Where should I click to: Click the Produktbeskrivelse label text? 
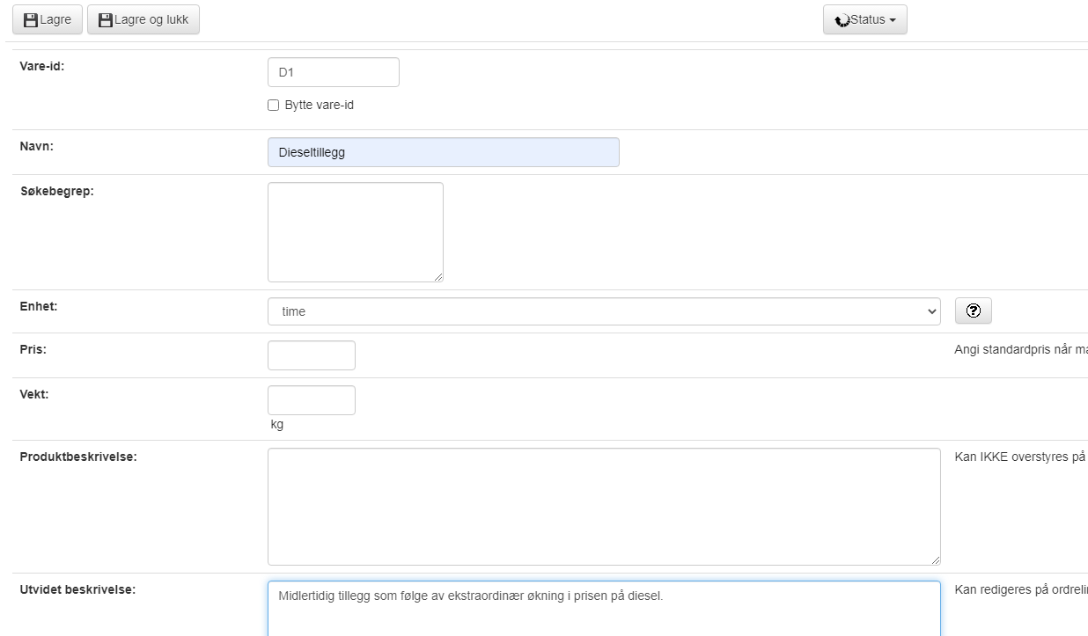(77, 457)
